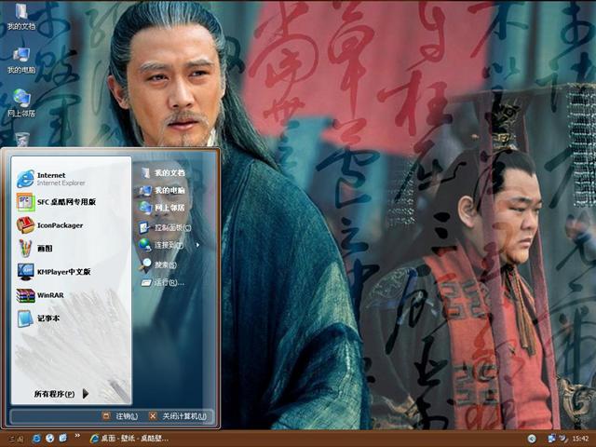Viewport: 596px width, 447px height.
Task: Launch Internet Explorer from start menu
Action: pyautogui.click(x=51, y=179)
